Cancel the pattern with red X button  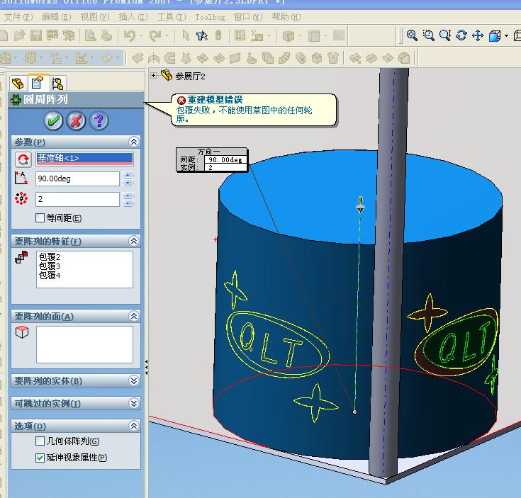click(x=76, y=120)
